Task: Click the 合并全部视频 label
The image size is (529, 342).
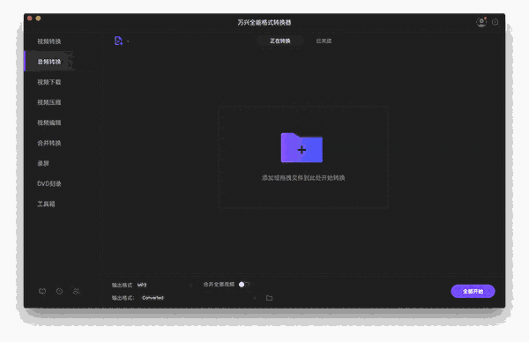Action: [x=219, y=285]
